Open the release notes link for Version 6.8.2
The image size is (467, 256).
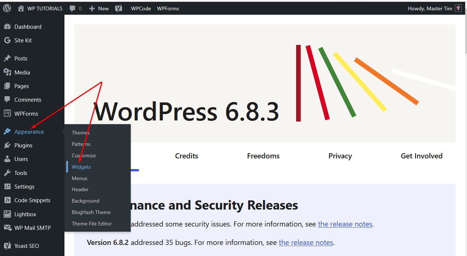[x=306, y=242]
